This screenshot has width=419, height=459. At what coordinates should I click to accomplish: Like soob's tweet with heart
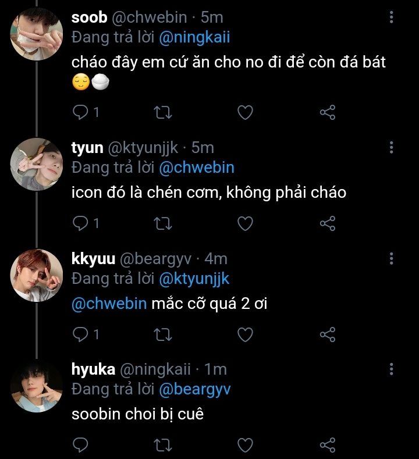click(246, 112)
